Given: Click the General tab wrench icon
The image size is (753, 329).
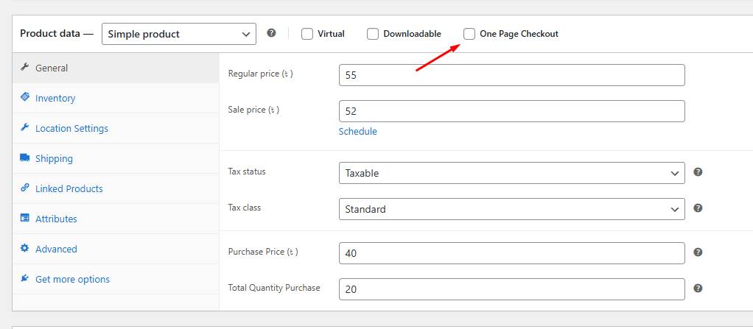Looking at the screenshot, I should (24, 67).
